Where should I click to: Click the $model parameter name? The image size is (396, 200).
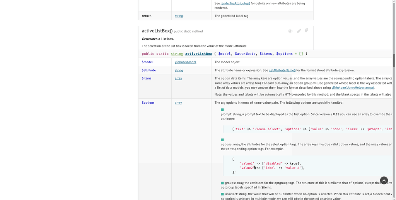tap(147, 62)
